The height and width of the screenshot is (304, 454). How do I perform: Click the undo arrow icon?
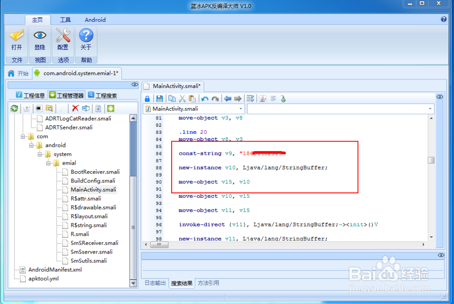205,98
